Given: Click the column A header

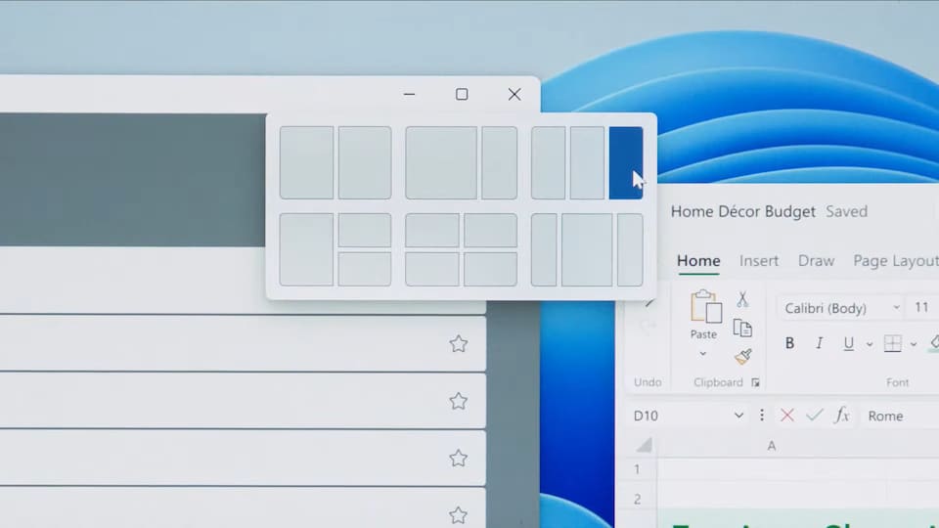Looking at the screenshot, I should (x=771, y=446).
